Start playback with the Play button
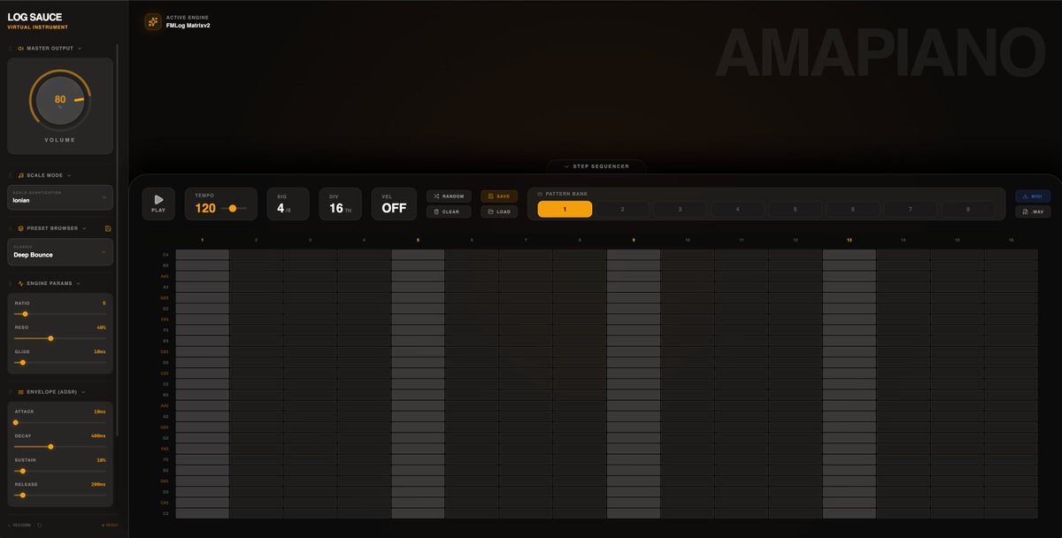This screenshot has width=1062, height=538. tap(158, 204)
